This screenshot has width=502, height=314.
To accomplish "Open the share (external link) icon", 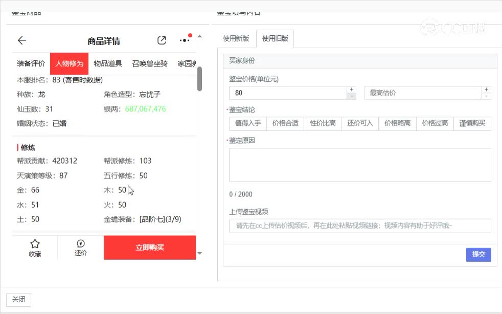I will [162, 39].
